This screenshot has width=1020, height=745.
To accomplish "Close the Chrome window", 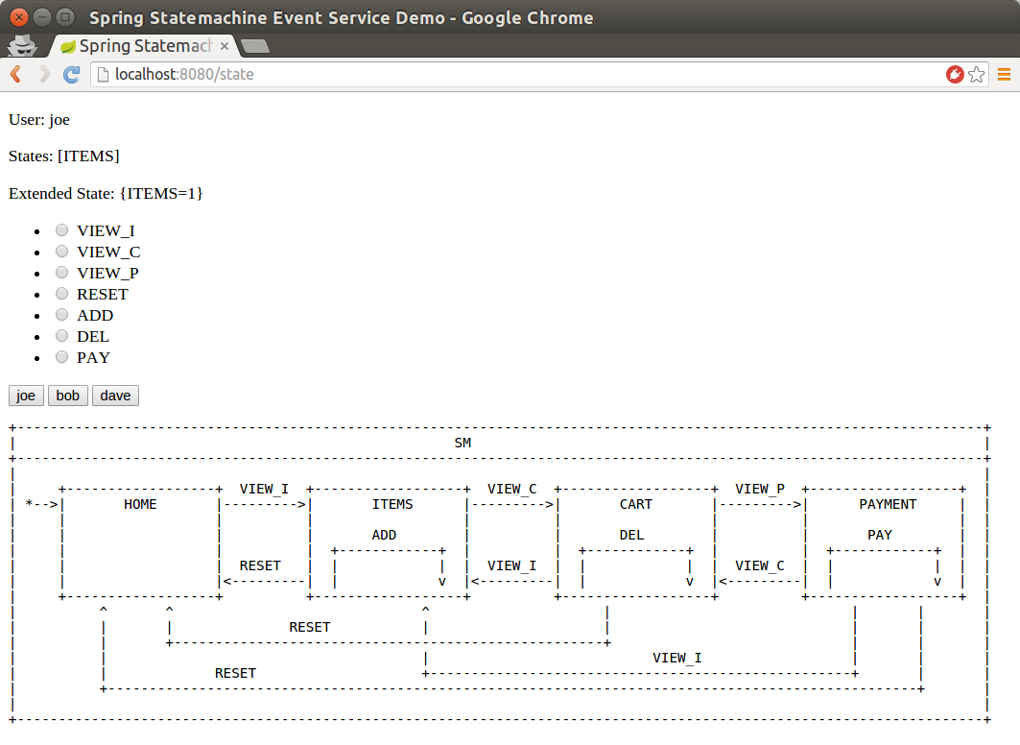I will 19,17.
